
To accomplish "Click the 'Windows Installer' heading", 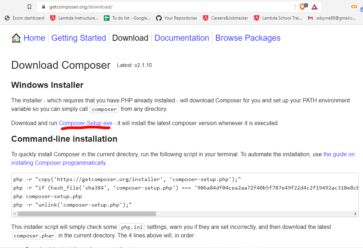I will point(47,85).
